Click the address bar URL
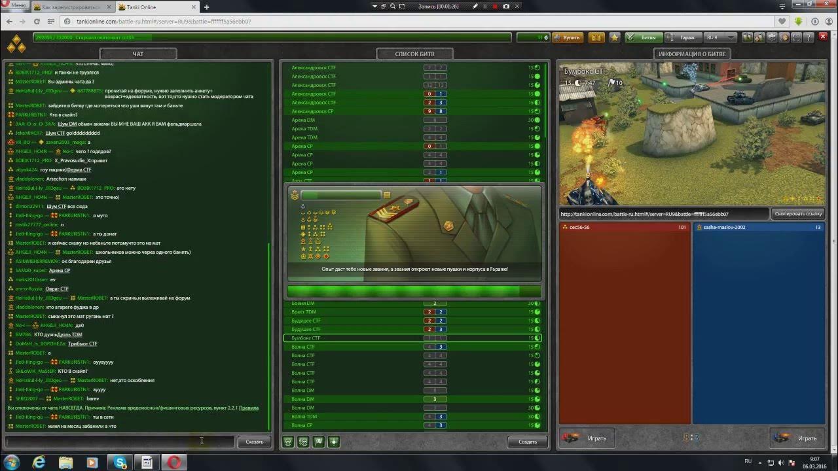 164,21
